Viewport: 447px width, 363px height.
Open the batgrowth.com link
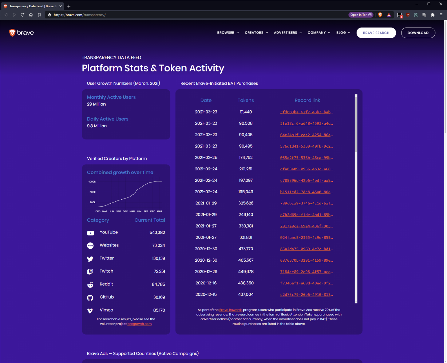point(139,324)
